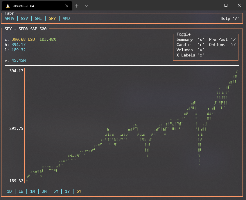Toggle the Candle 'c' chart option
This screenshot has height=200, width=246.
click(190, 45)
